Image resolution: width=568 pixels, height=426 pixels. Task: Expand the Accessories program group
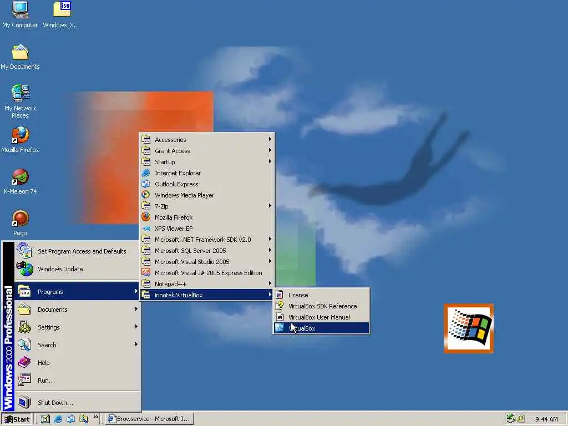pyautogui.click(x=207, y=139)
